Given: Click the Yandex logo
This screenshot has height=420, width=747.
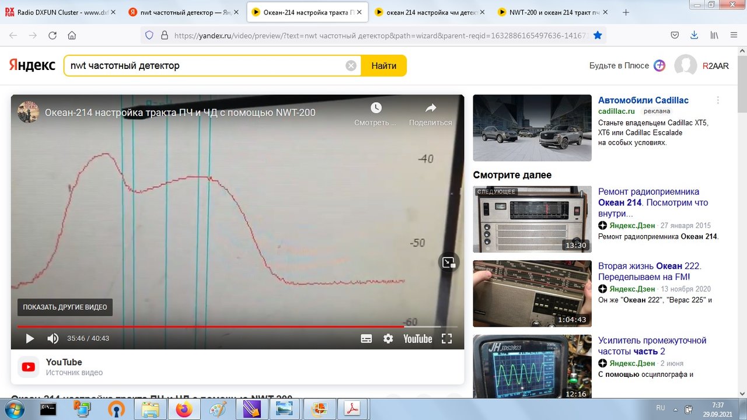Looking at the screenshot, I should (32, 65).
